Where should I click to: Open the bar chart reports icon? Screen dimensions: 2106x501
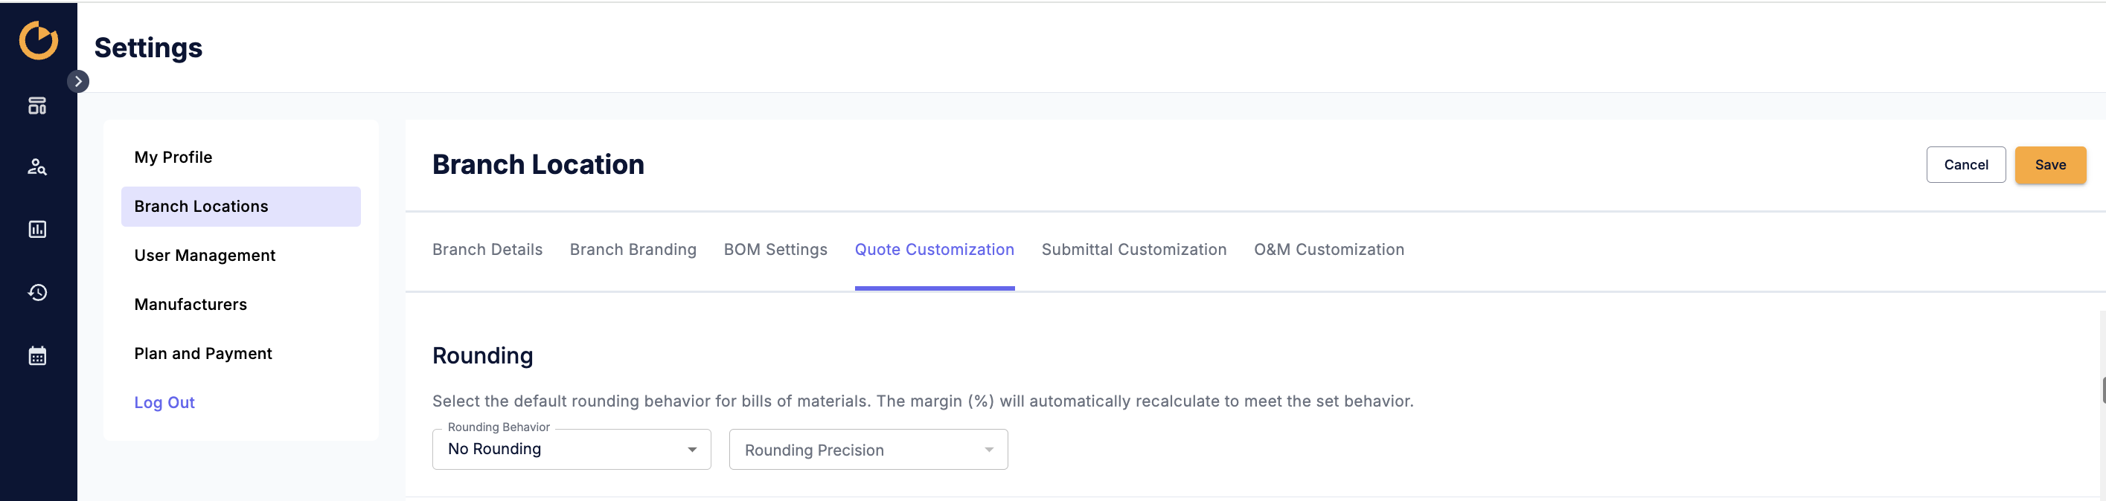pos(38,229)
